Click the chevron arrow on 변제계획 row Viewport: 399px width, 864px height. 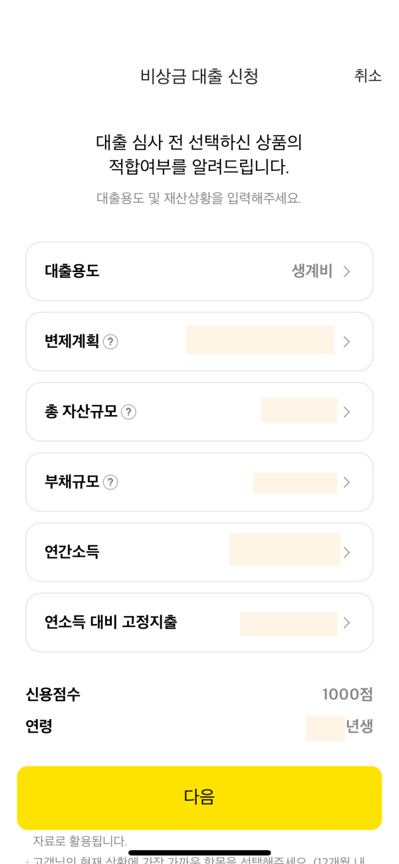pos(346,342)
